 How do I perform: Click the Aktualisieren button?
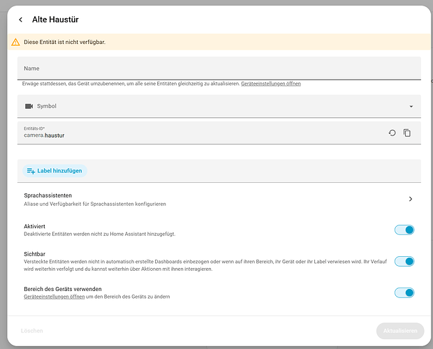[x=400, y=331]
